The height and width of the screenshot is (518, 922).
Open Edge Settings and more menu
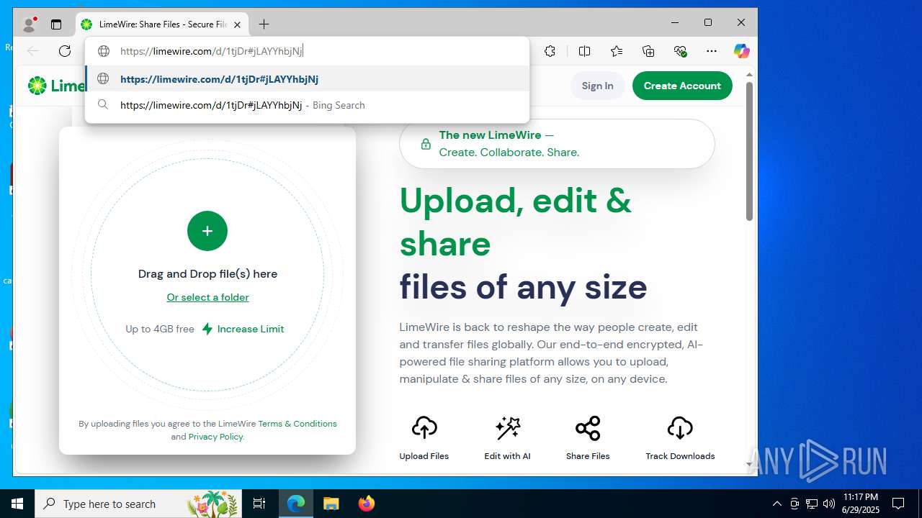(712, 51)
